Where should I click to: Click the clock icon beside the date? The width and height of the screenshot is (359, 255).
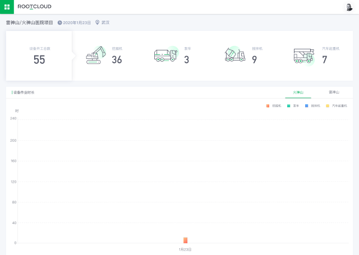pos(59,22)
